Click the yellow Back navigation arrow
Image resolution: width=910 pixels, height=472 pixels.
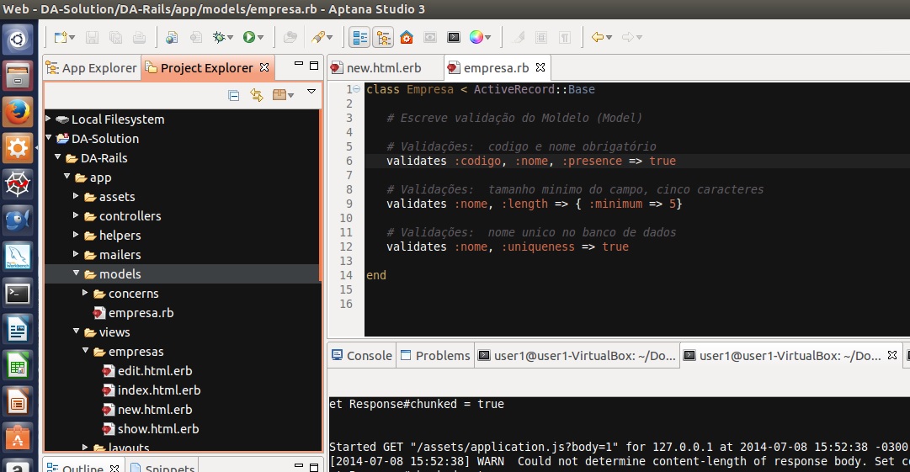[598, 37]
